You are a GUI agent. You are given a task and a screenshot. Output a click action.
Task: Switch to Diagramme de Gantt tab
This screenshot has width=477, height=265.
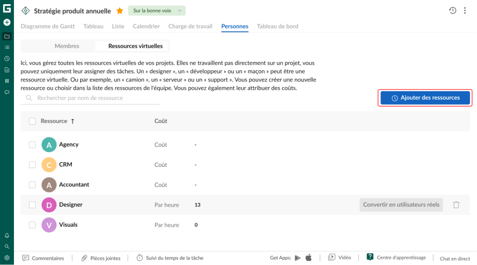coord(48,26)
